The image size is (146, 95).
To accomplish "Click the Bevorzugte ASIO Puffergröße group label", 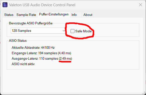I will 31,23.
